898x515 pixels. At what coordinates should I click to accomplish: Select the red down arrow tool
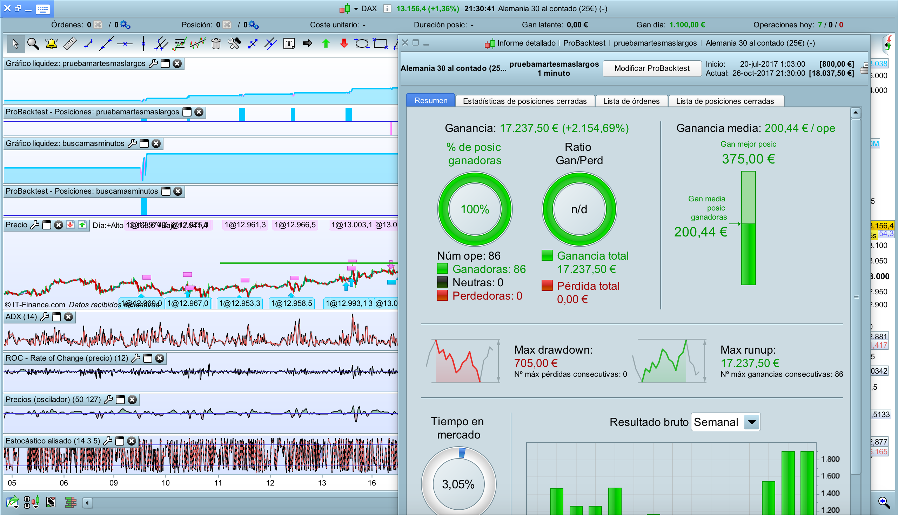(344, 44)
